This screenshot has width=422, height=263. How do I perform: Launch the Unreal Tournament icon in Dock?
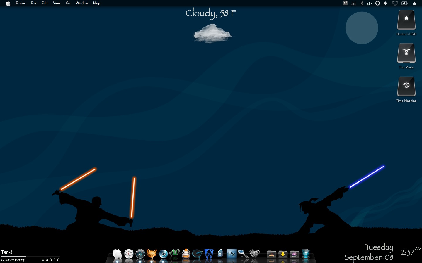(175, 253)
